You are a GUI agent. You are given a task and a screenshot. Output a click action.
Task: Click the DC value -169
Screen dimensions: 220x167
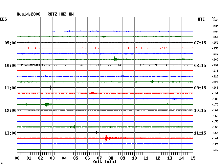pyautogui.click(x=215, y=110)
